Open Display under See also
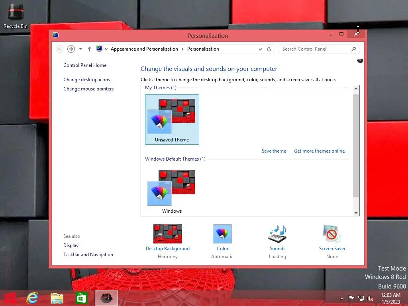The image size is (408, 306). click(x=71, y=245)
